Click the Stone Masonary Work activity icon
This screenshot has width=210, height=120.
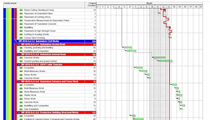[21, 92]
